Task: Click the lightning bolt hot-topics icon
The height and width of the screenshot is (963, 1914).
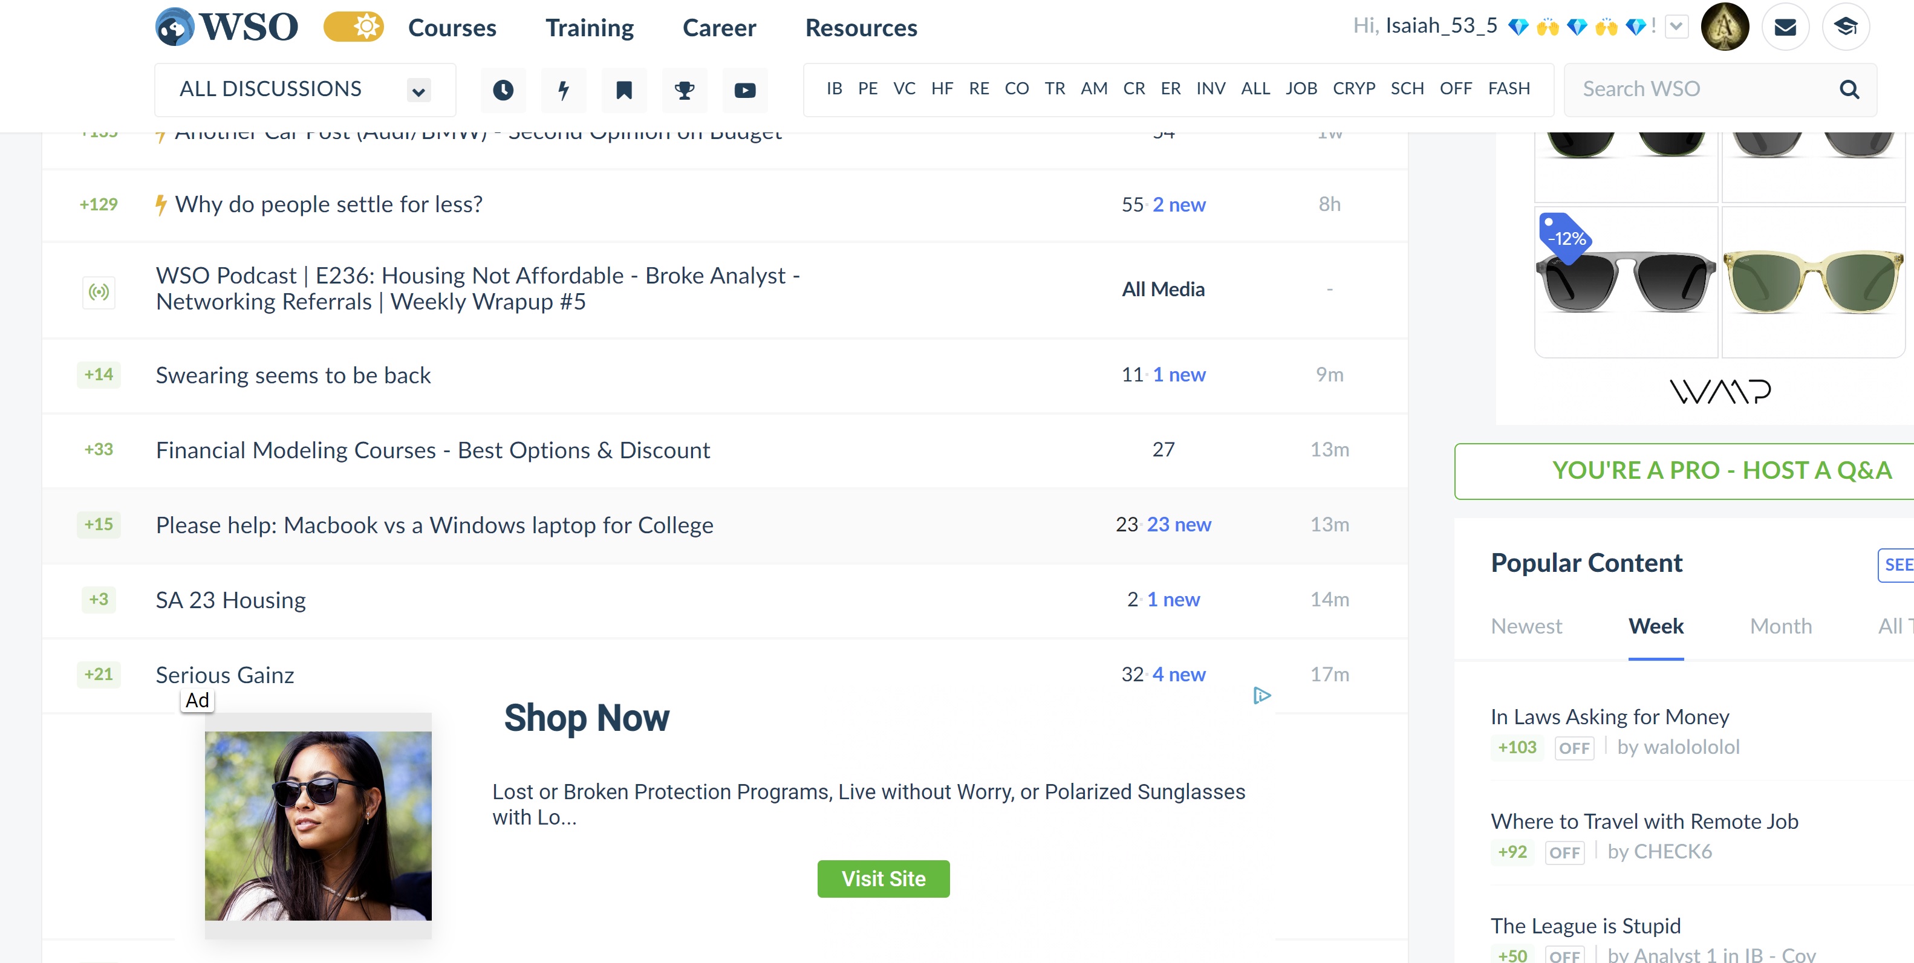Action: (563, 90)
